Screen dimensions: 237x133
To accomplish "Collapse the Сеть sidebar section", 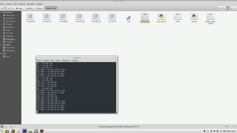I will tap(1, 54).
